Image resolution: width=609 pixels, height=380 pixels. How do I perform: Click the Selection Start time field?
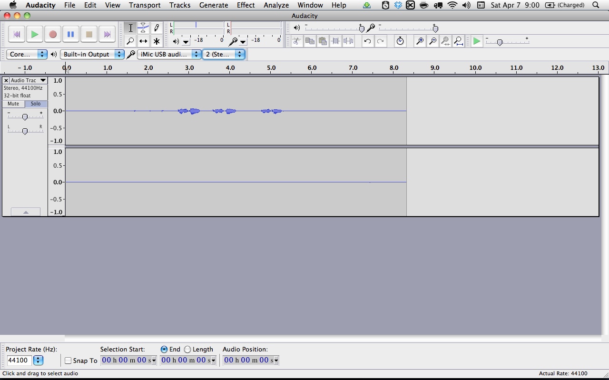[126, 360]
